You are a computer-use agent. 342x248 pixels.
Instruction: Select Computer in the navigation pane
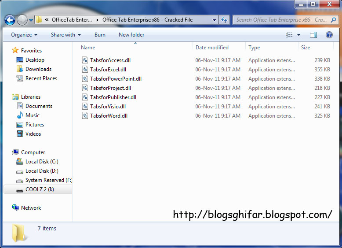pos(33,152)
